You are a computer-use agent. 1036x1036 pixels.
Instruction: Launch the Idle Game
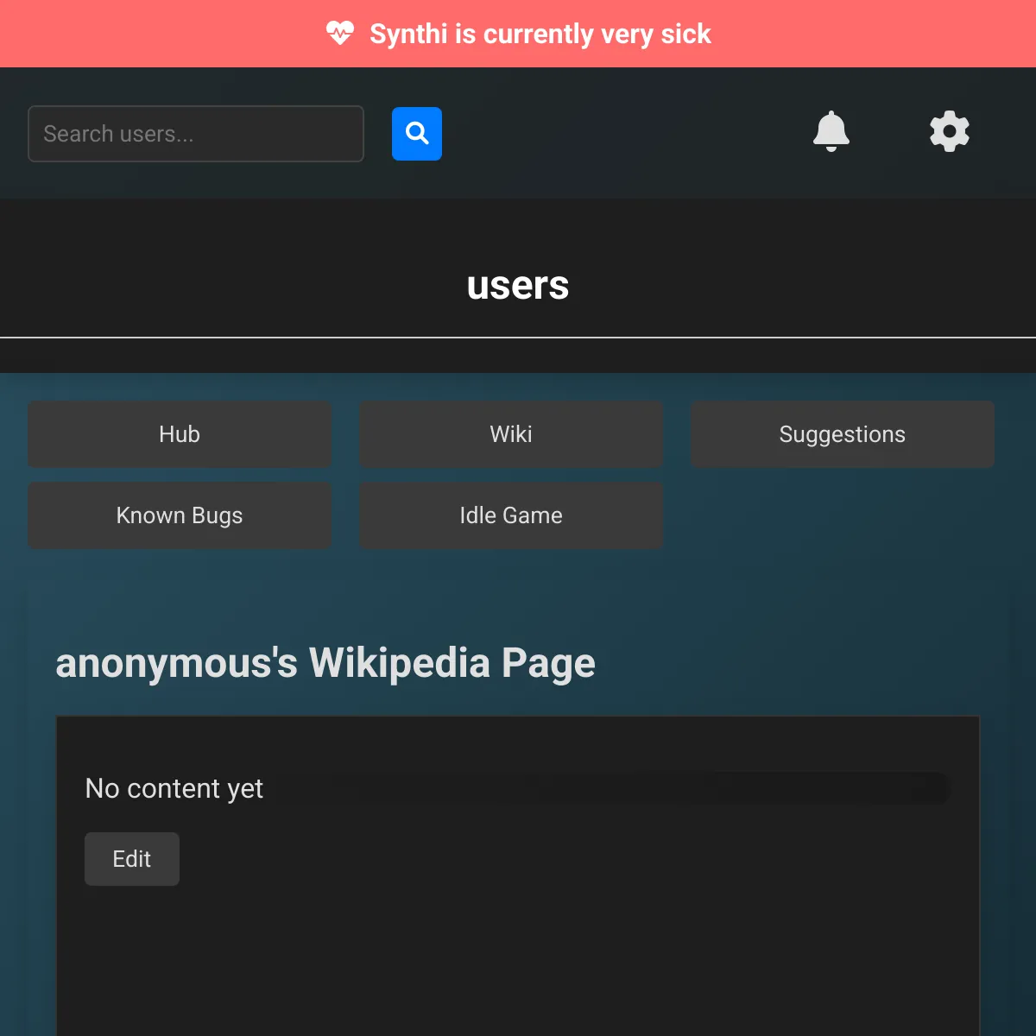pyautogui.click(x=510, y=515)
